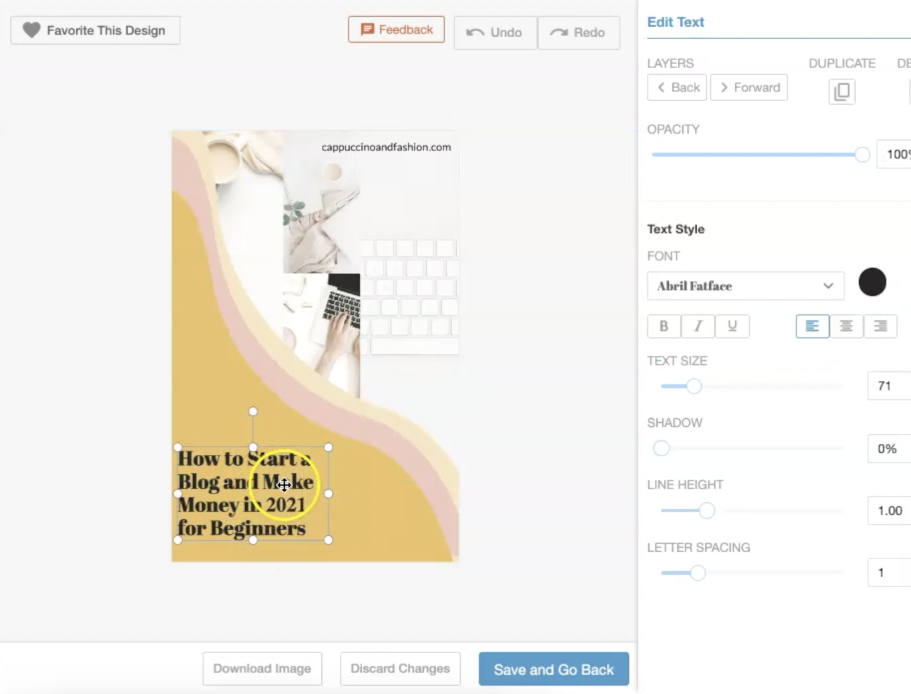Click the Opacity percentage field

pyautogui.click(x=894, y=154)
